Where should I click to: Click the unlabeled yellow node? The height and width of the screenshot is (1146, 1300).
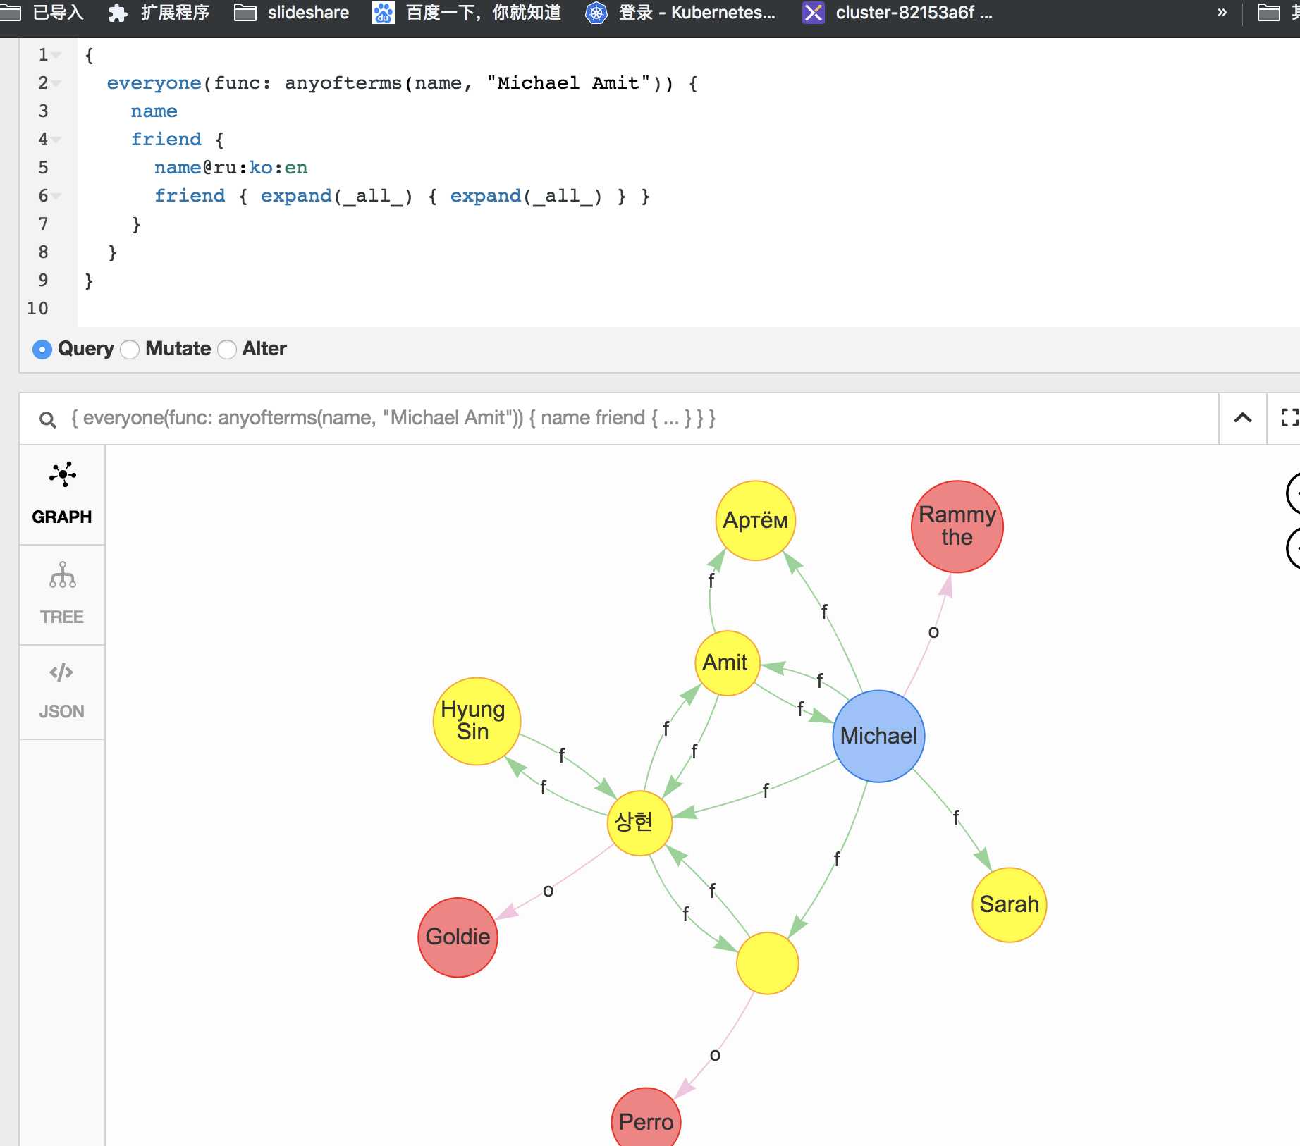pyautogui.click(x=767, y=963)
